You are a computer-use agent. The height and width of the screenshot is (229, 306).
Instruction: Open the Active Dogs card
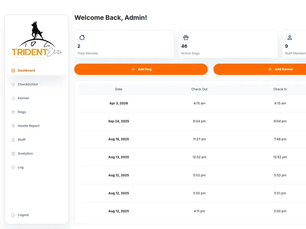[228, 44]
